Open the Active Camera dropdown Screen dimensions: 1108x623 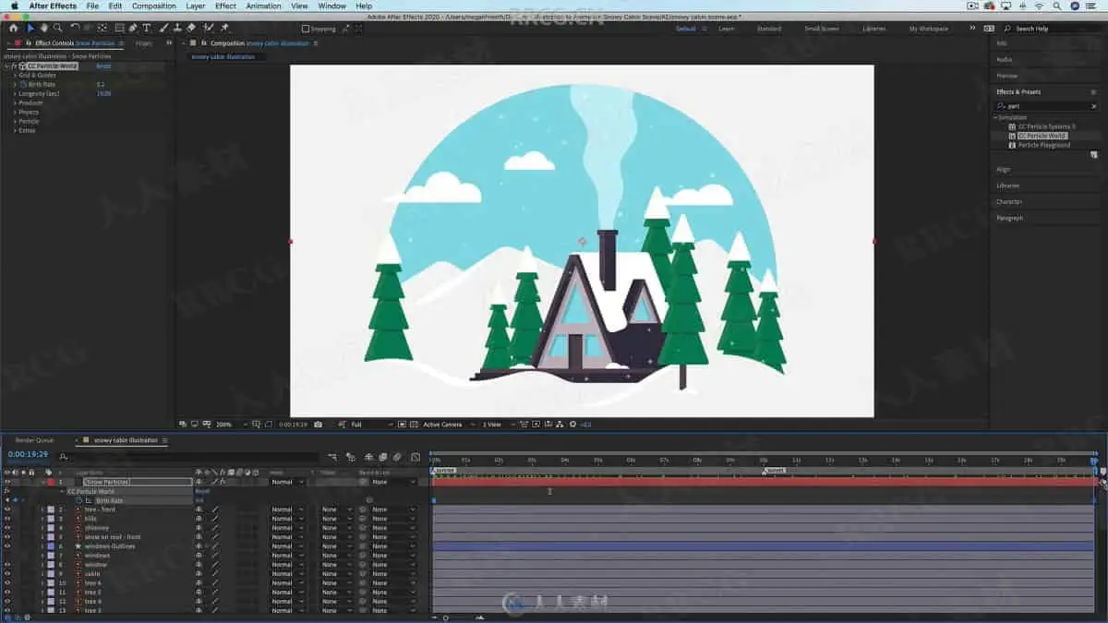(447, 425)
